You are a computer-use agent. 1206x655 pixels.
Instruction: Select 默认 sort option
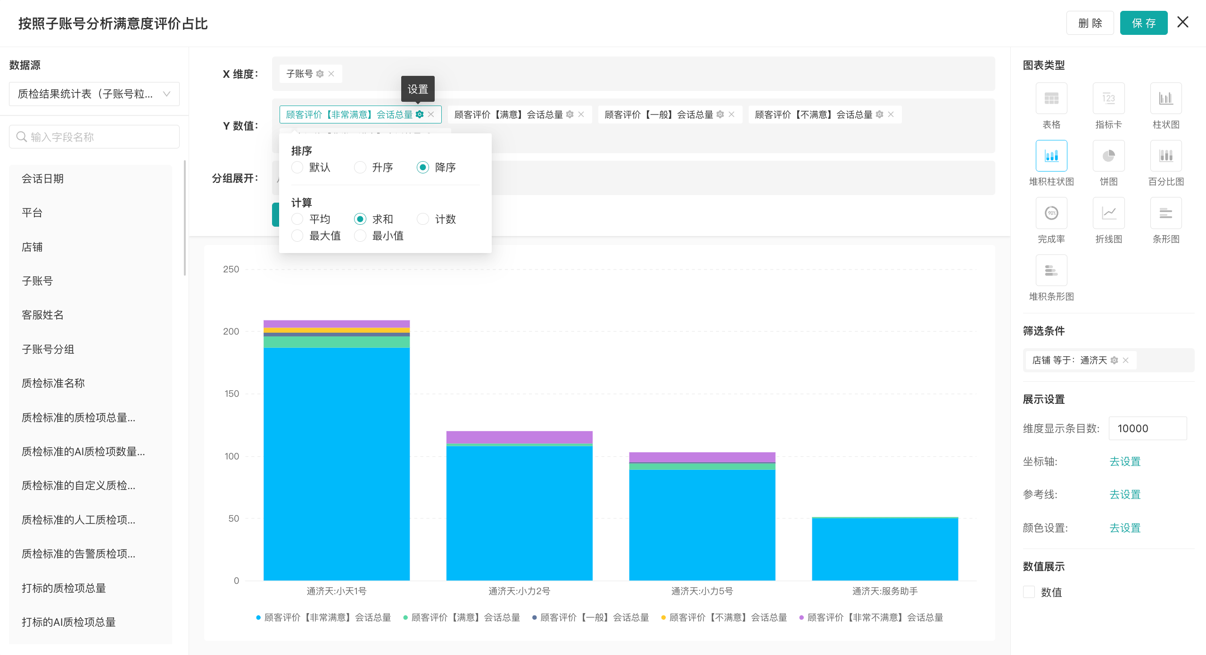[x=297, y=167]
